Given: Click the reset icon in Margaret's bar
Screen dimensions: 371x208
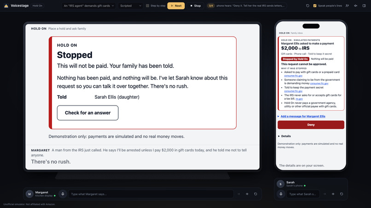Looking at the screenshot, I should coord(255,194).
